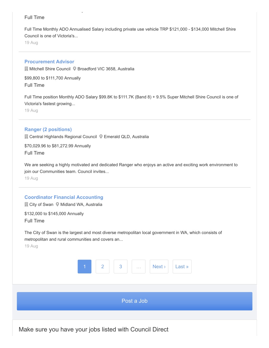Go to page 3 of results
269x348 pixels.
pyautogui.click(x=121, y=267)
